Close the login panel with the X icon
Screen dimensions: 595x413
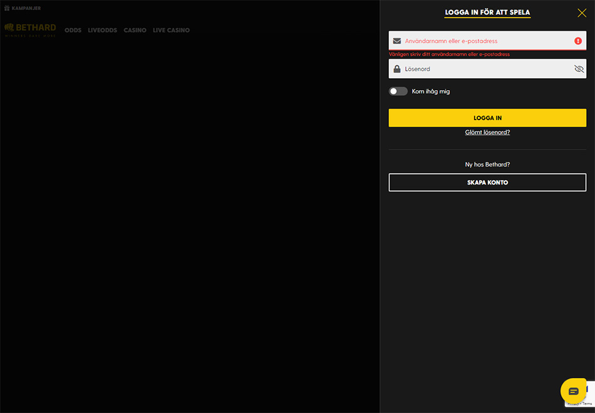pyautogui.click(x=582, y=13)
